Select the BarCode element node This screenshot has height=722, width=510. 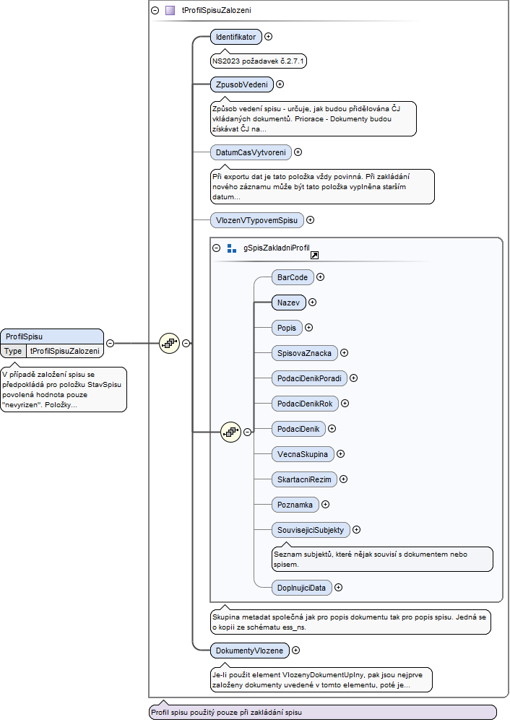point(293,277)
